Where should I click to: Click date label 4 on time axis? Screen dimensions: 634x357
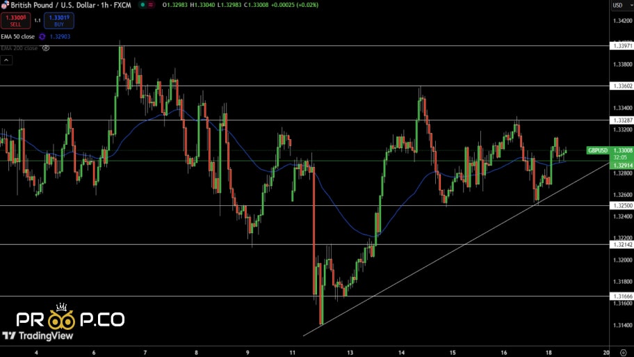click(36, 353)
